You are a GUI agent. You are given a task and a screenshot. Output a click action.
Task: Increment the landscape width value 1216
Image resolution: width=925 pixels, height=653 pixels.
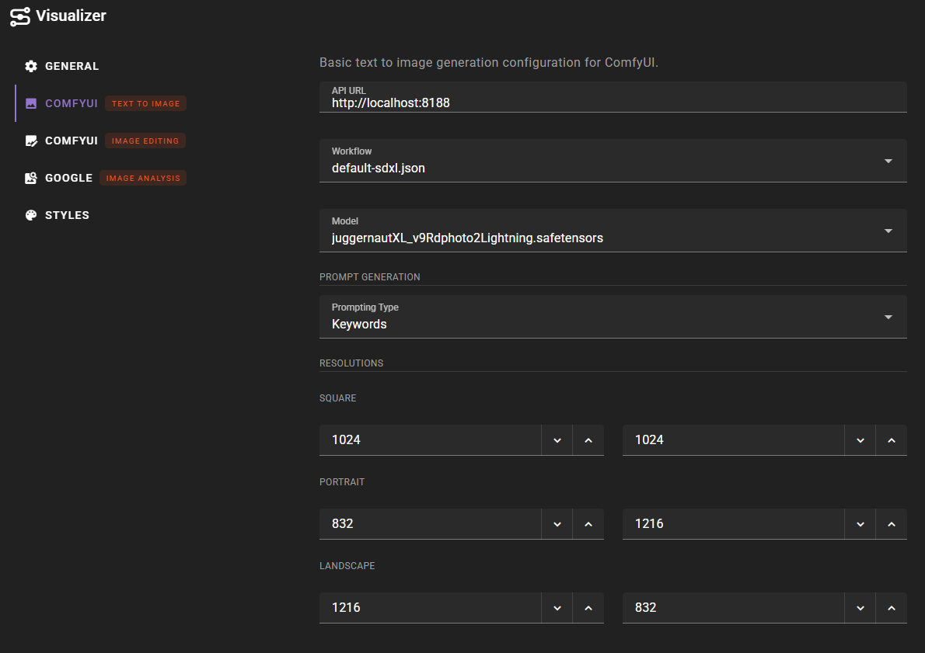(588, 607)
